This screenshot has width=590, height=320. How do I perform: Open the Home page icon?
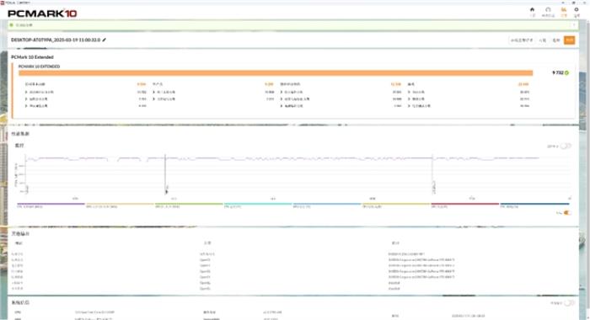point(532,10)
